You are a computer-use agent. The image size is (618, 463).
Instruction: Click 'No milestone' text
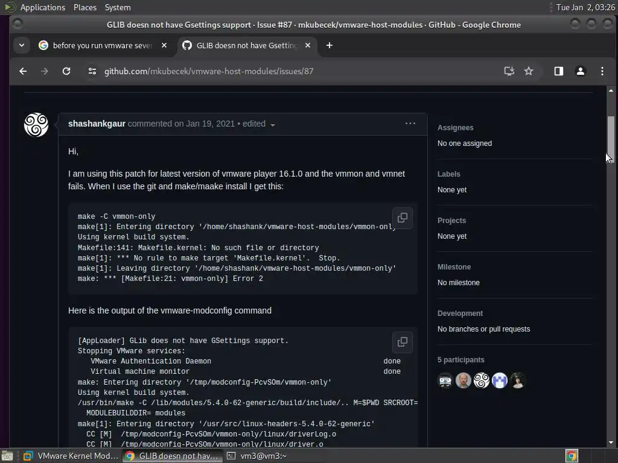459,283
